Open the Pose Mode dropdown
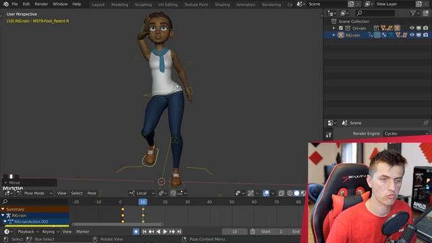 pos(34,193)
